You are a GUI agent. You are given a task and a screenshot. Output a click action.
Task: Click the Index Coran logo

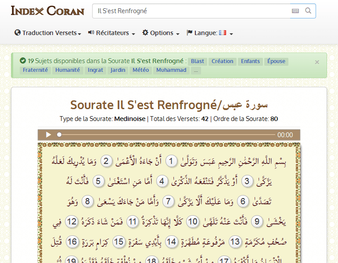47,11
